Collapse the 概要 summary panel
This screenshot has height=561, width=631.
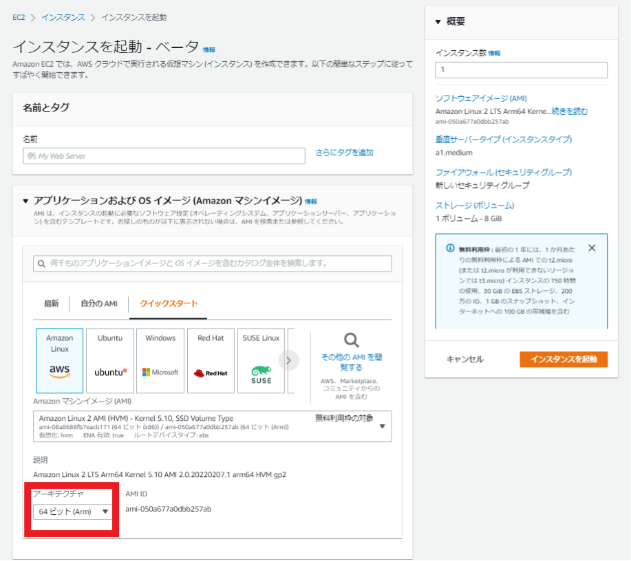click(x=438, y=22)
